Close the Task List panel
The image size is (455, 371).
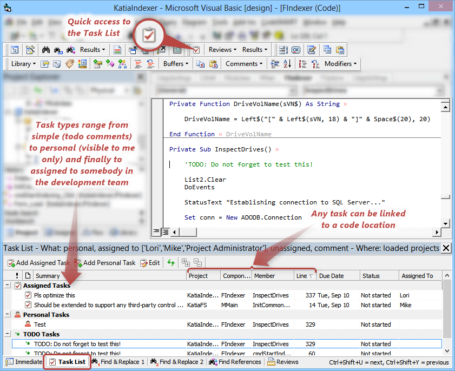click(446, 248)
